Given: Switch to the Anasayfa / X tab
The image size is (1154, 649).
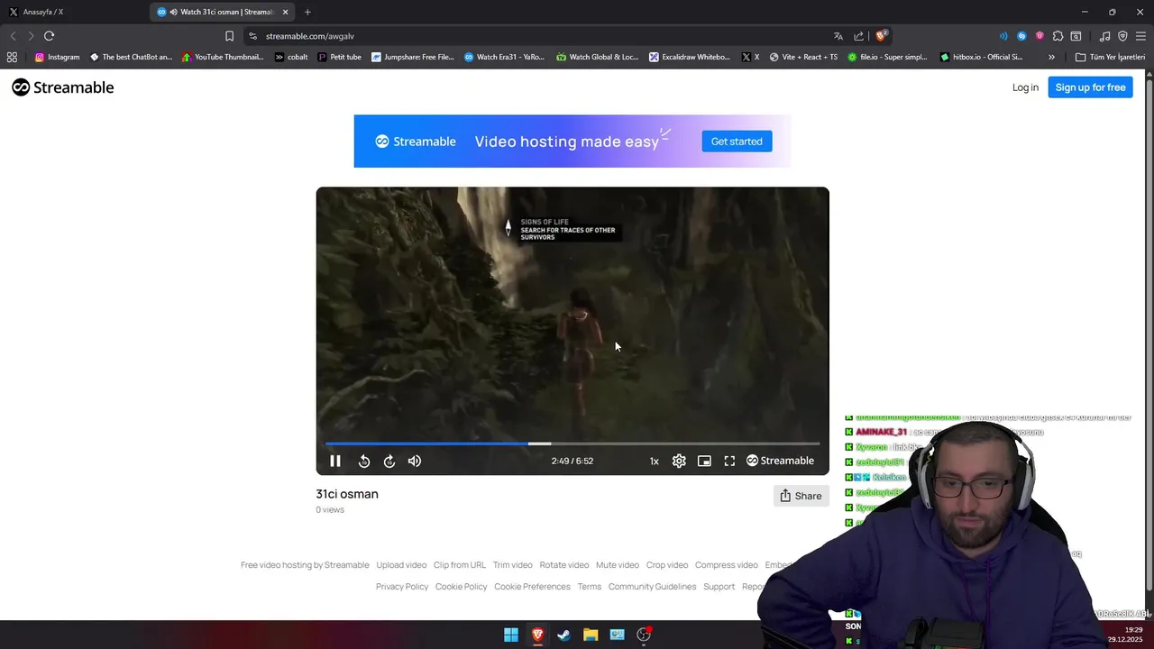Looking at the screenshot, I should [72, 12].
